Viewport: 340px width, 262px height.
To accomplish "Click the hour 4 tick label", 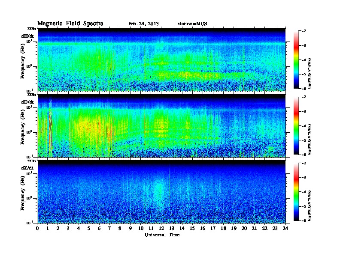I will click(x=79, y=228).
